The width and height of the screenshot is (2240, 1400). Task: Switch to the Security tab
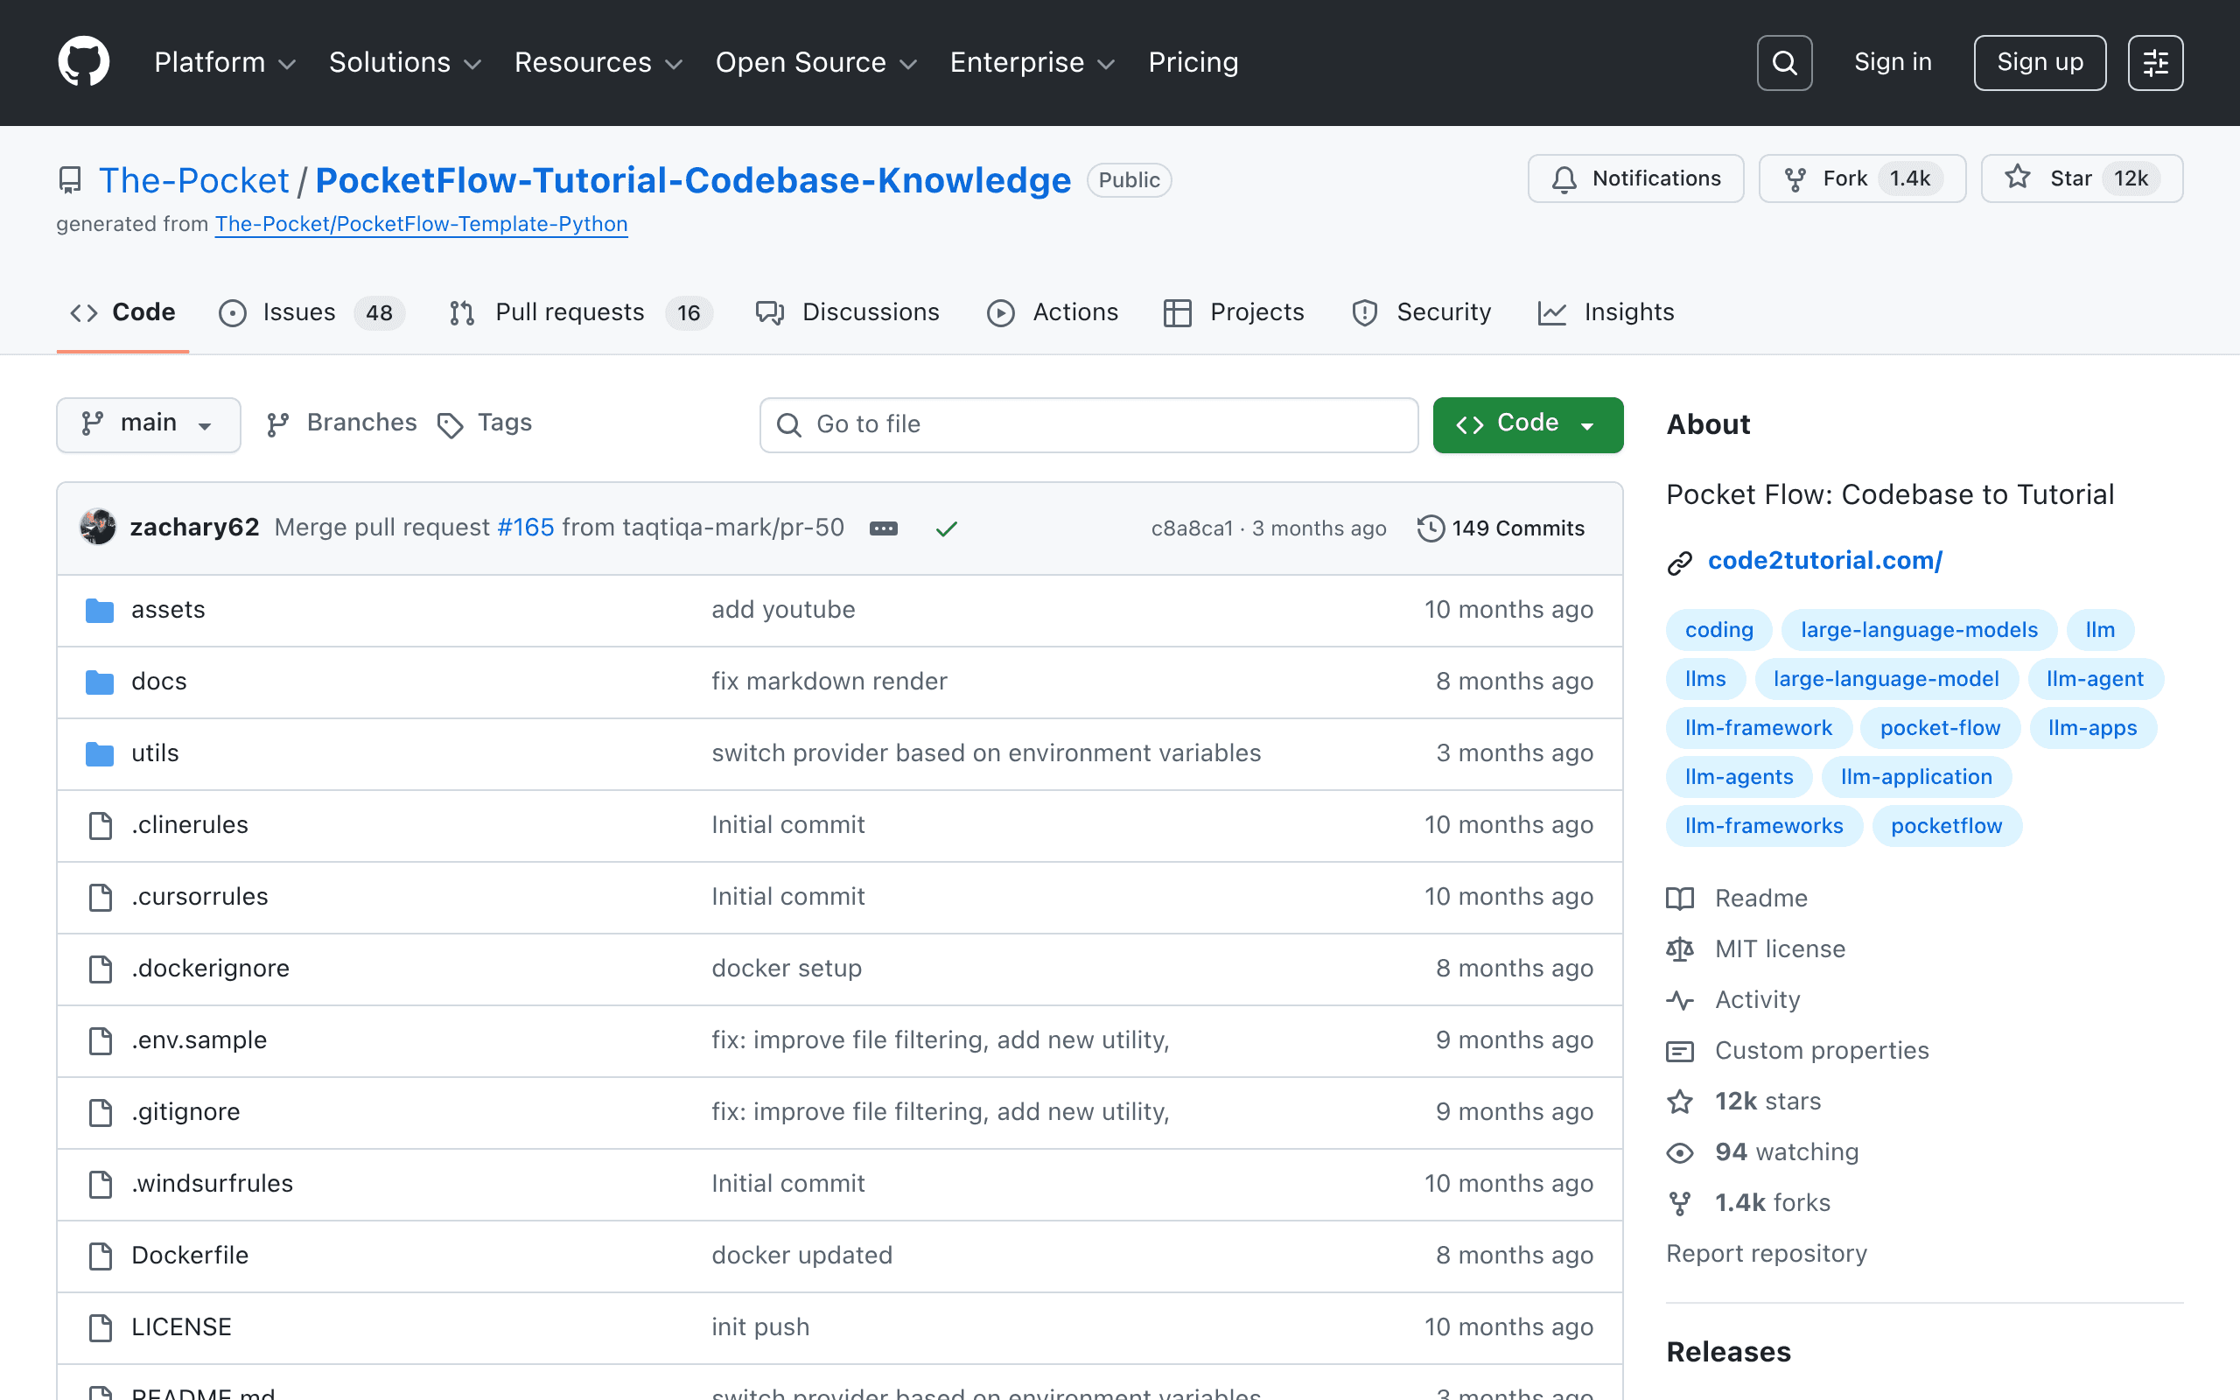(1421, 312)
